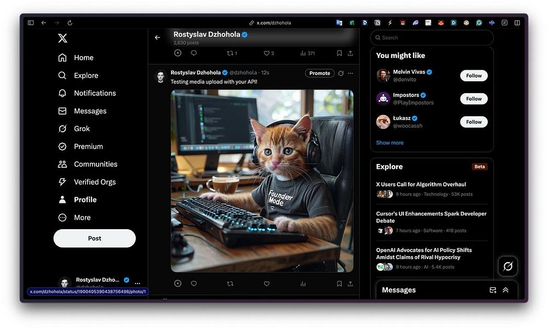Click the Beta badge in Explore panel
548x329 pixels.
[x=480, y=167]
